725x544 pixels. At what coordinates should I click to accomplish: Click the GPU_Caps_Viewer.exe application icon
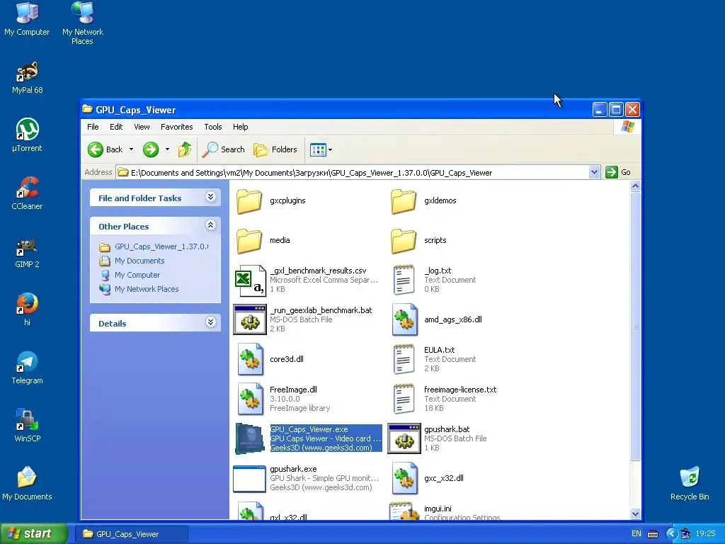[x=250, y=438]
